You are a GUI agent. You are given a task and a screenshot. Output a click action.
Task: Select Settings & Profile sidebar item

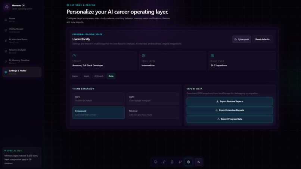coord(22,72)
